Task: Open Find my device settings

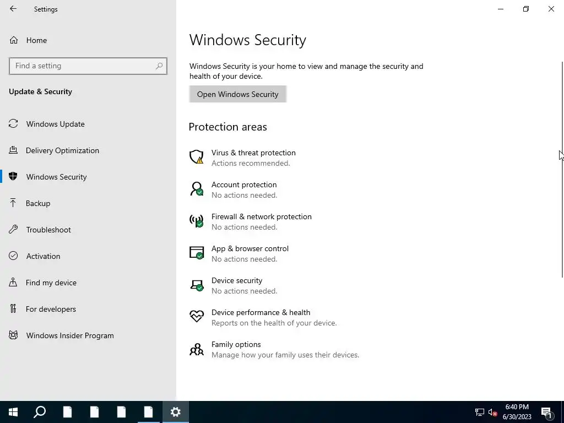Action: click(x=51, y=283)
